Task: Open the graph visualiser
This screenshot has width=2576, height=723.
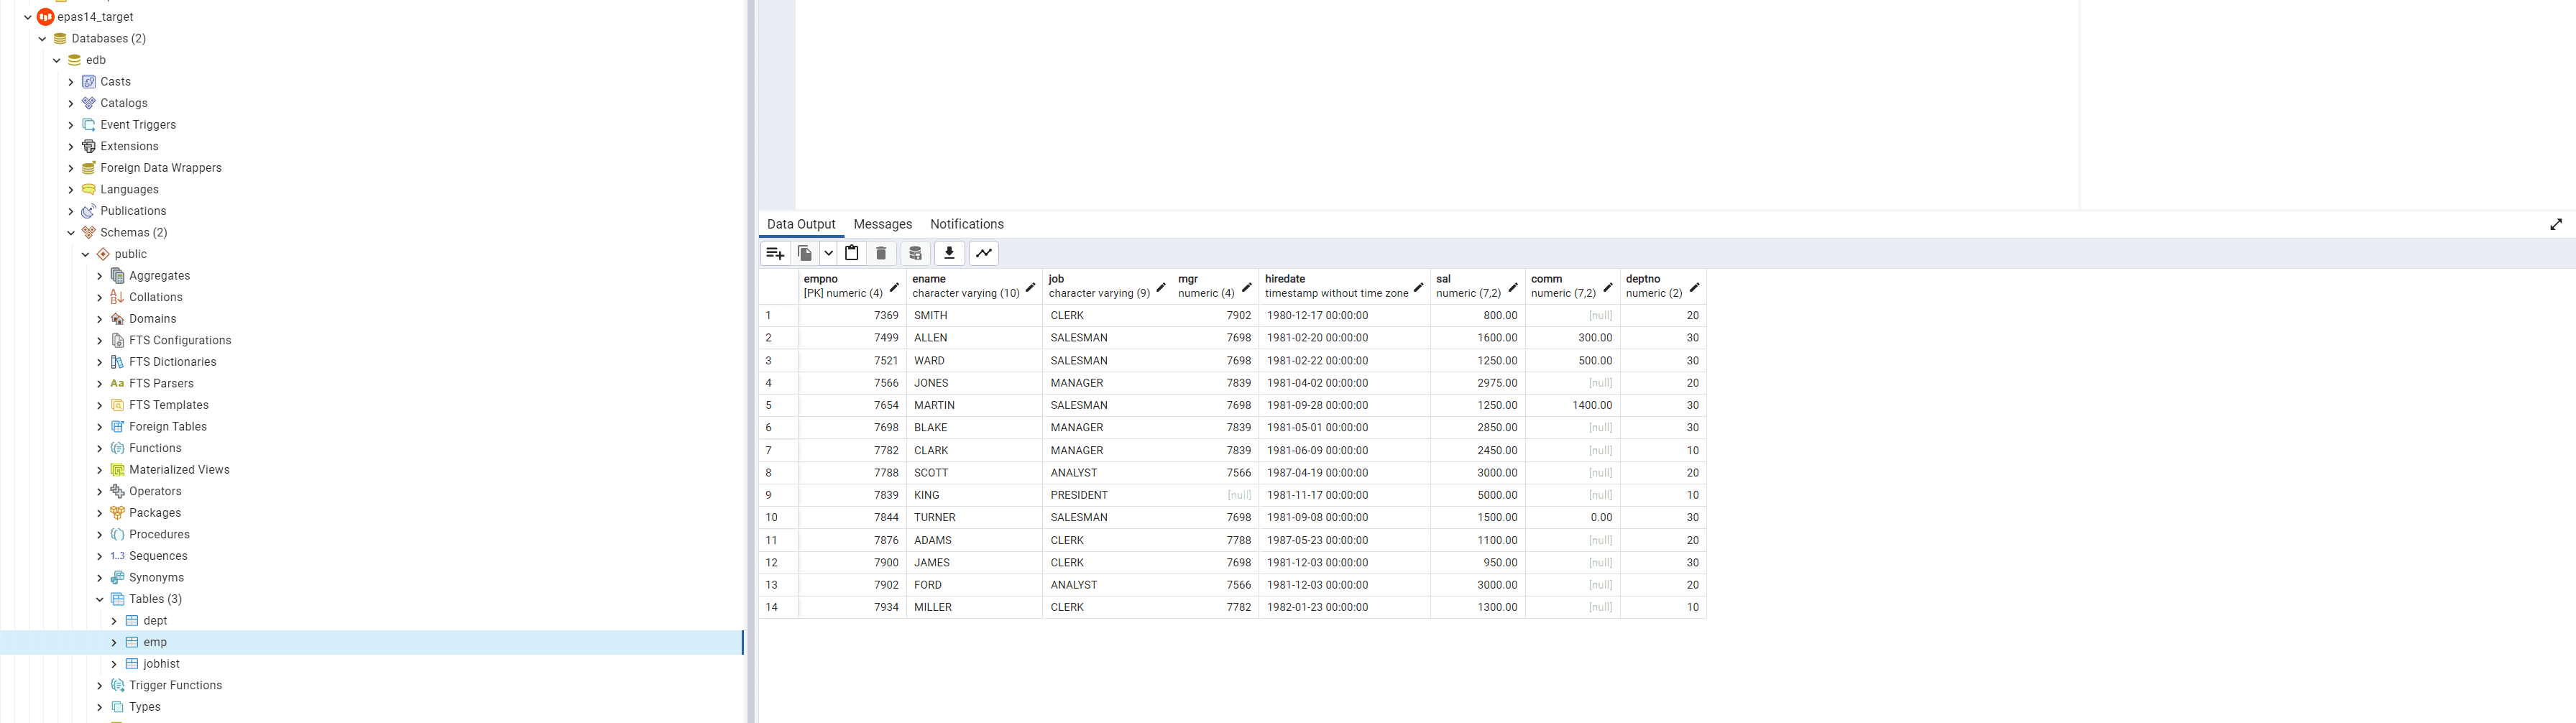Action: (x=984, y=253)
